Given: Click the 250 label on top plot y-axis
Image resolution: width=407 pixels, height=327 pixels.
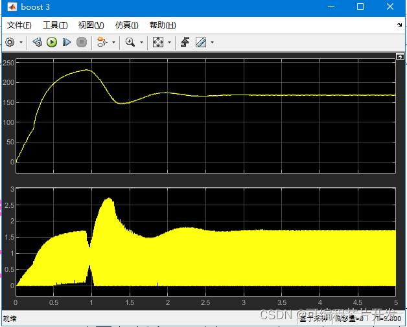Looking at the screenshot, I should (x=8, y=63).
